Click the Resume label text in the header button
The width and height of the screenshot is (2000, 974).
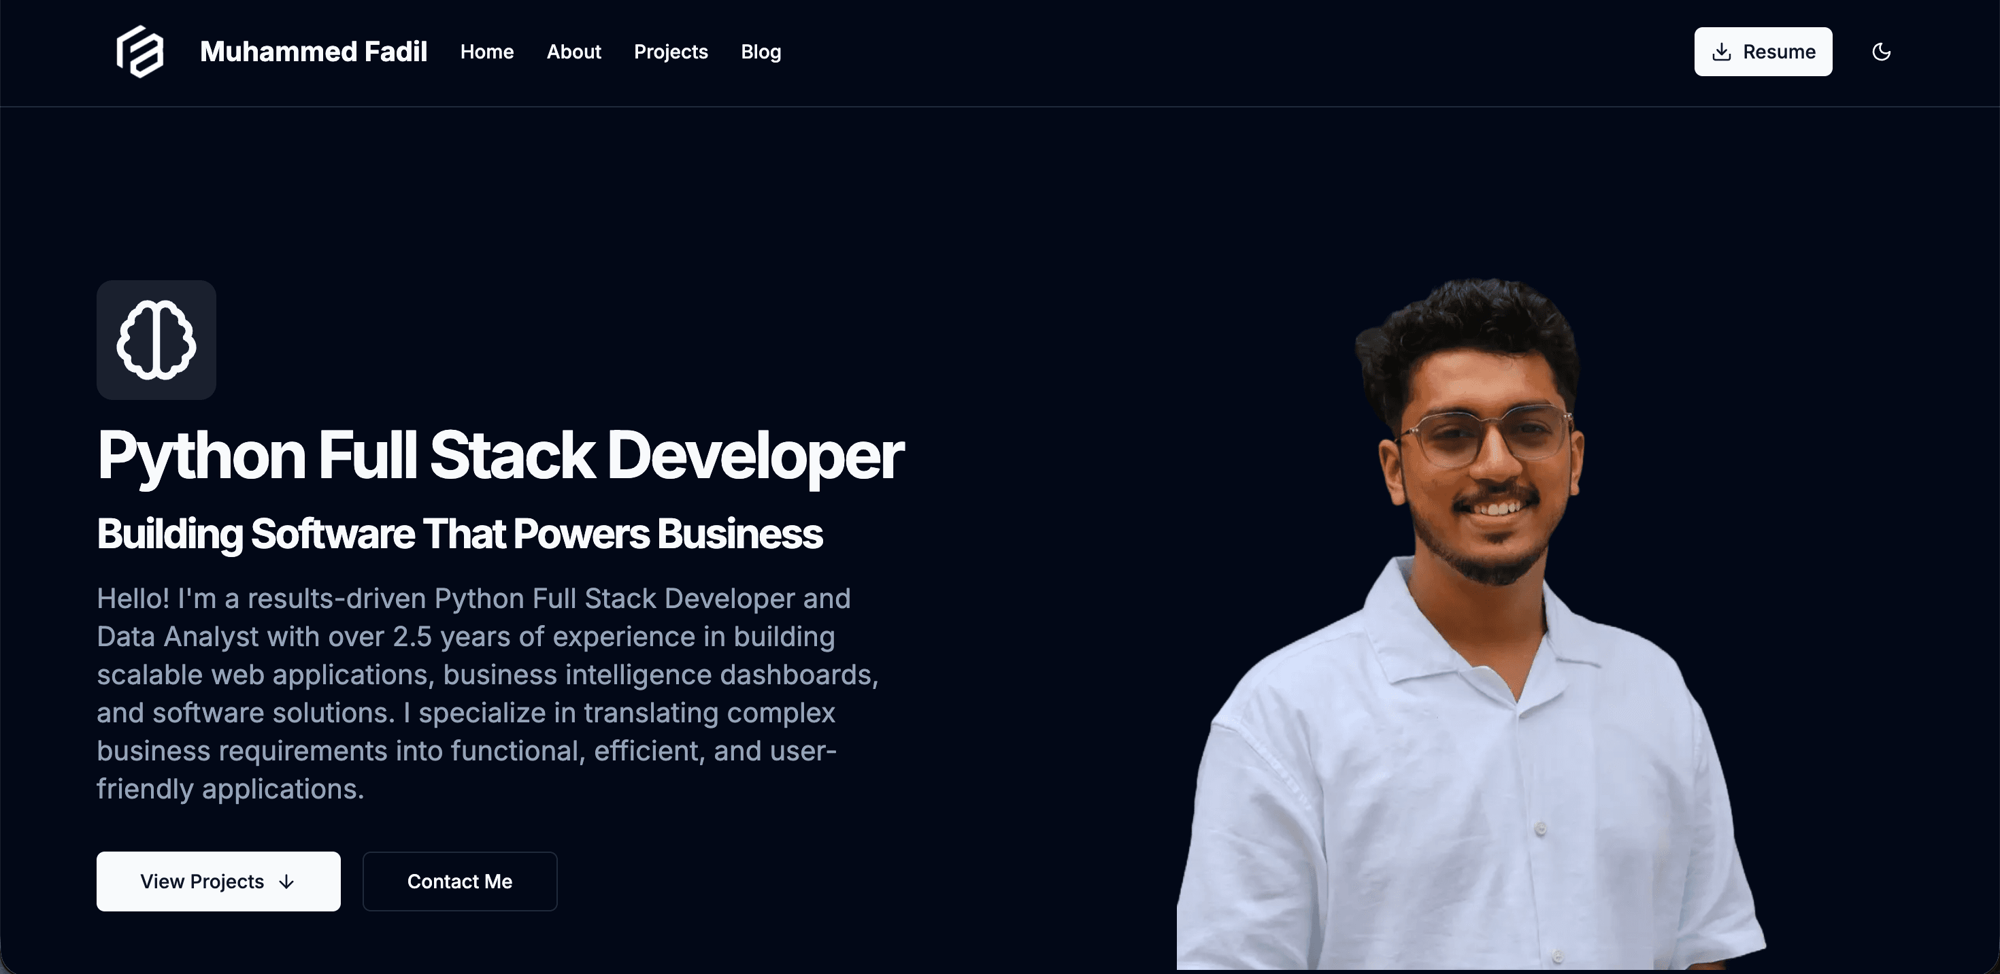(x=1778, y=51)
